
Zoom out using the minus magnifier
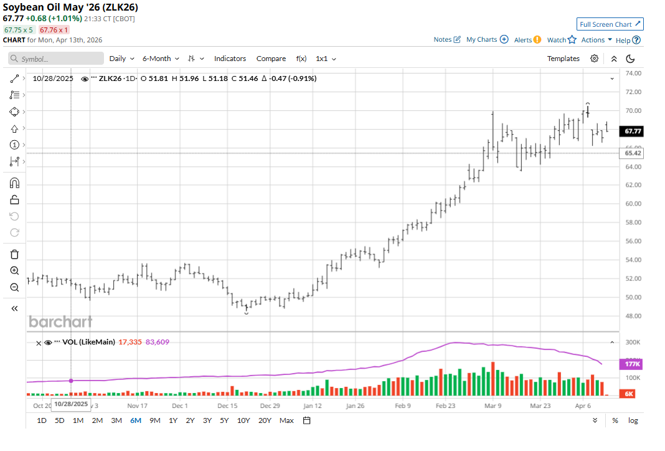tap(15, 287)
